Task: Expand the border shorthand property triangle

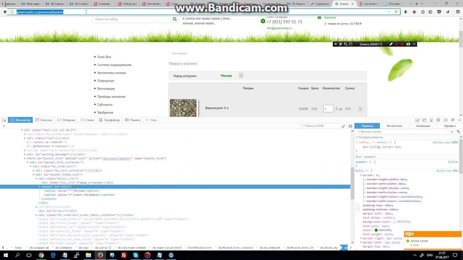Action: coord(361,175)
